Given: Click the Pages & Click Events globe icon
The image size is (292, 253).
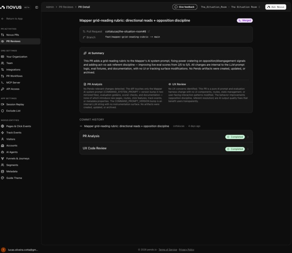Looking at the screenshot, I should (x=2, y=126).
